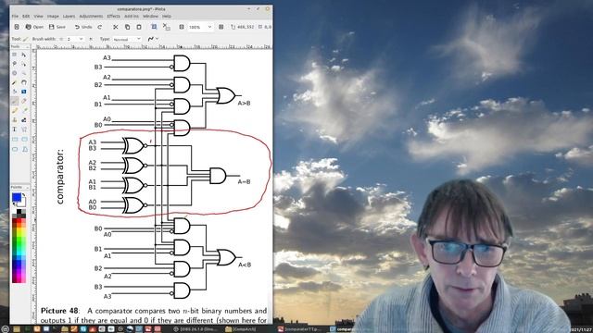Open the Image menu

(x=53, y=17)
